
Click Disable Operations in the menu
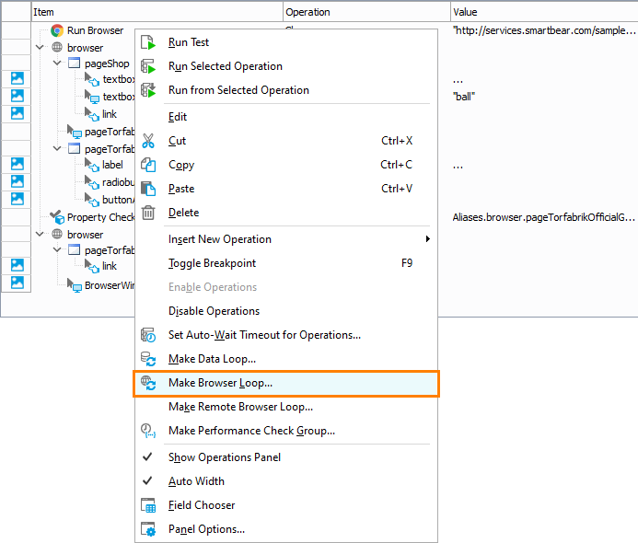pyautogui.click(x=214, y=311)
